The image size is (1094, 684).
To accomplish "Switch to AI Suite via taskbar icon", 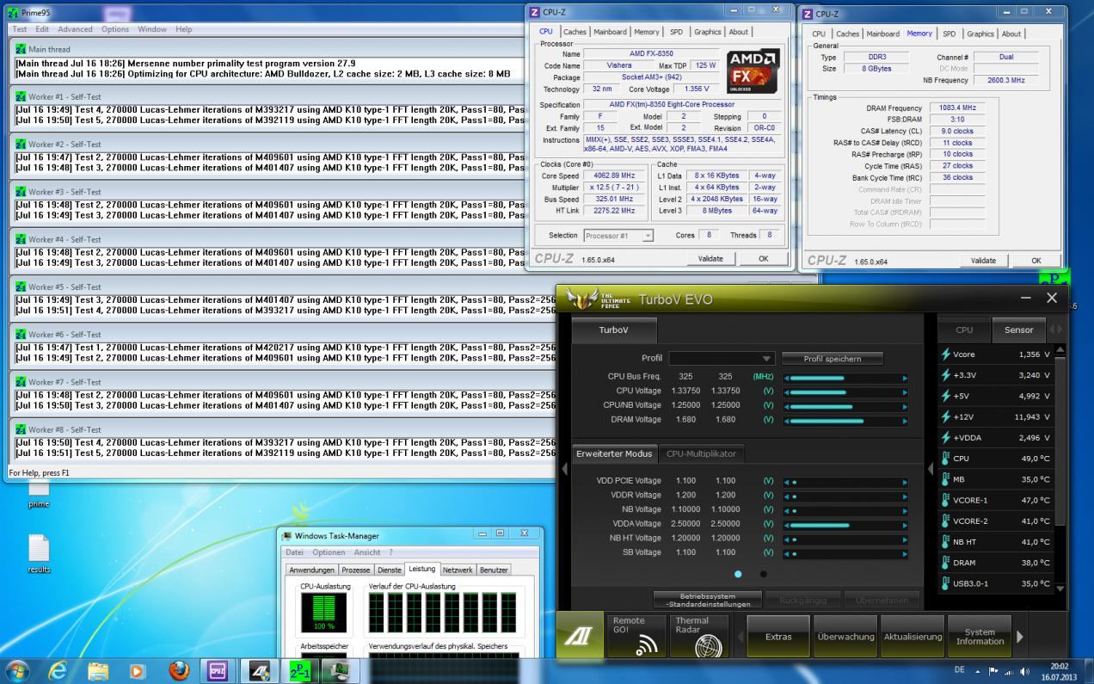I will pyautogui.click(x=259, y=669).
